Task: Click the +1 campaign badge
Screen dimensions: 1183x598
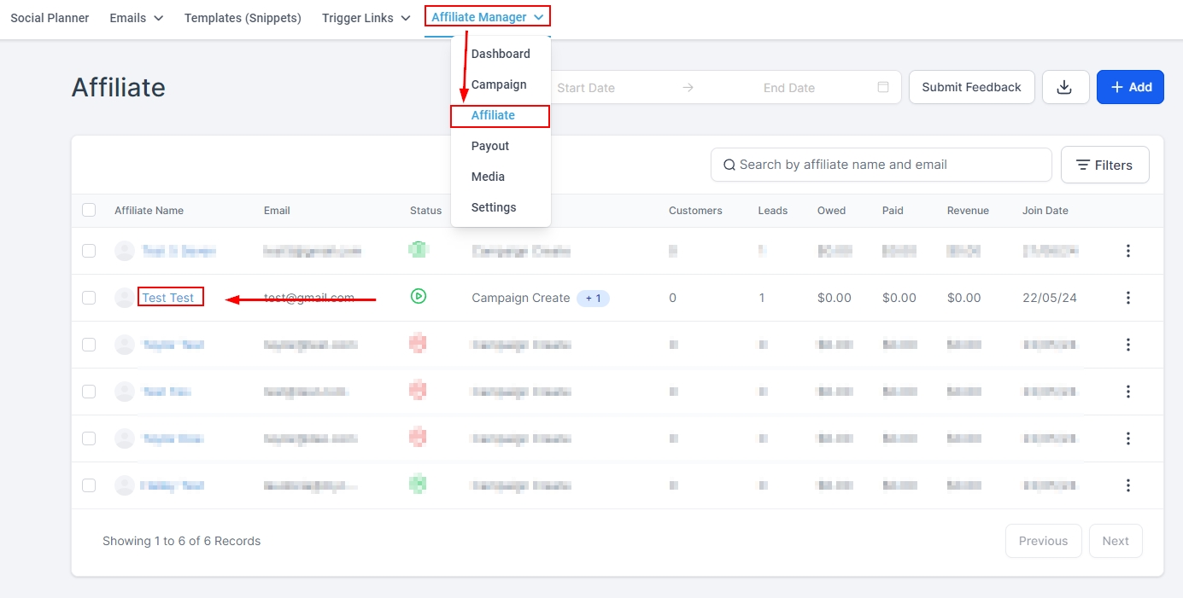Action: (593, 298)
